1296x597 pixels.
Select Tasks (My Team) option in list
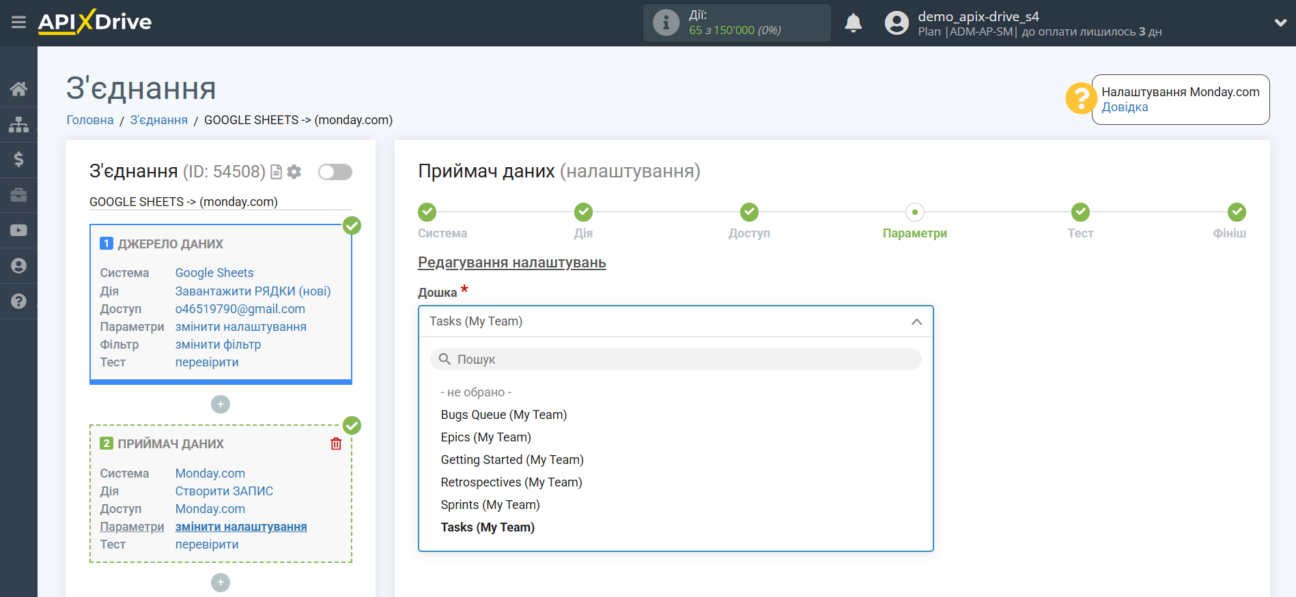[488, 527]
